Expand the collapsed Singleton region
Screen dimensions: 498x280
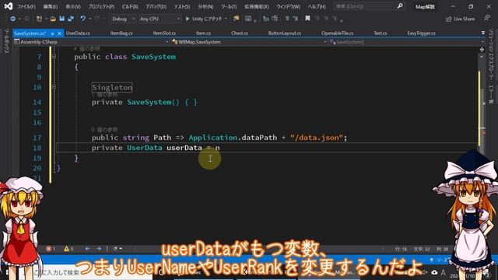tap(54, 87)
